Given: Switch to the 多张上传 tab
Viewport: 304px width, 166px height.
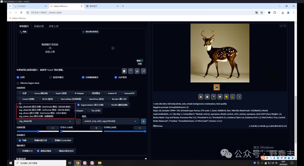Looking at the screenshot, I should (x=53, y=26).
